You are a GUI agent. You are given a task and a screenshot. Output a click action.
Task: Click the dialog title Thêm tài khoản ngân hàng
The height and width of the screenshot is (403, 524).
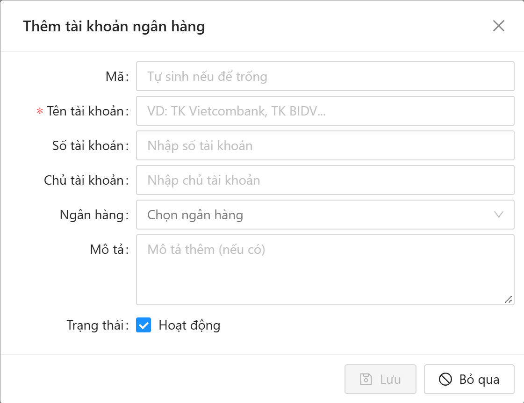pyautogui.click(x=114, y=26)
